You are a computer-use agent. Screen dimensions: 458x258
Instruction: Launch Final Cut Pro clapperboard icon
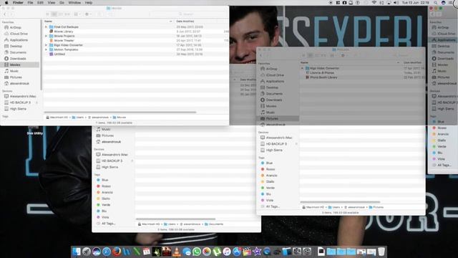[x=247, y=252]
